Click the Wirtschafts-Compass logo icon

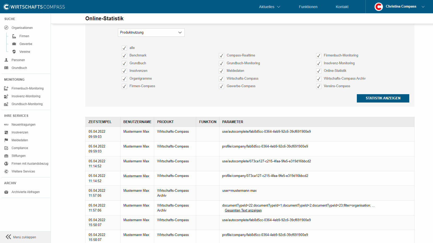(6, 7)
